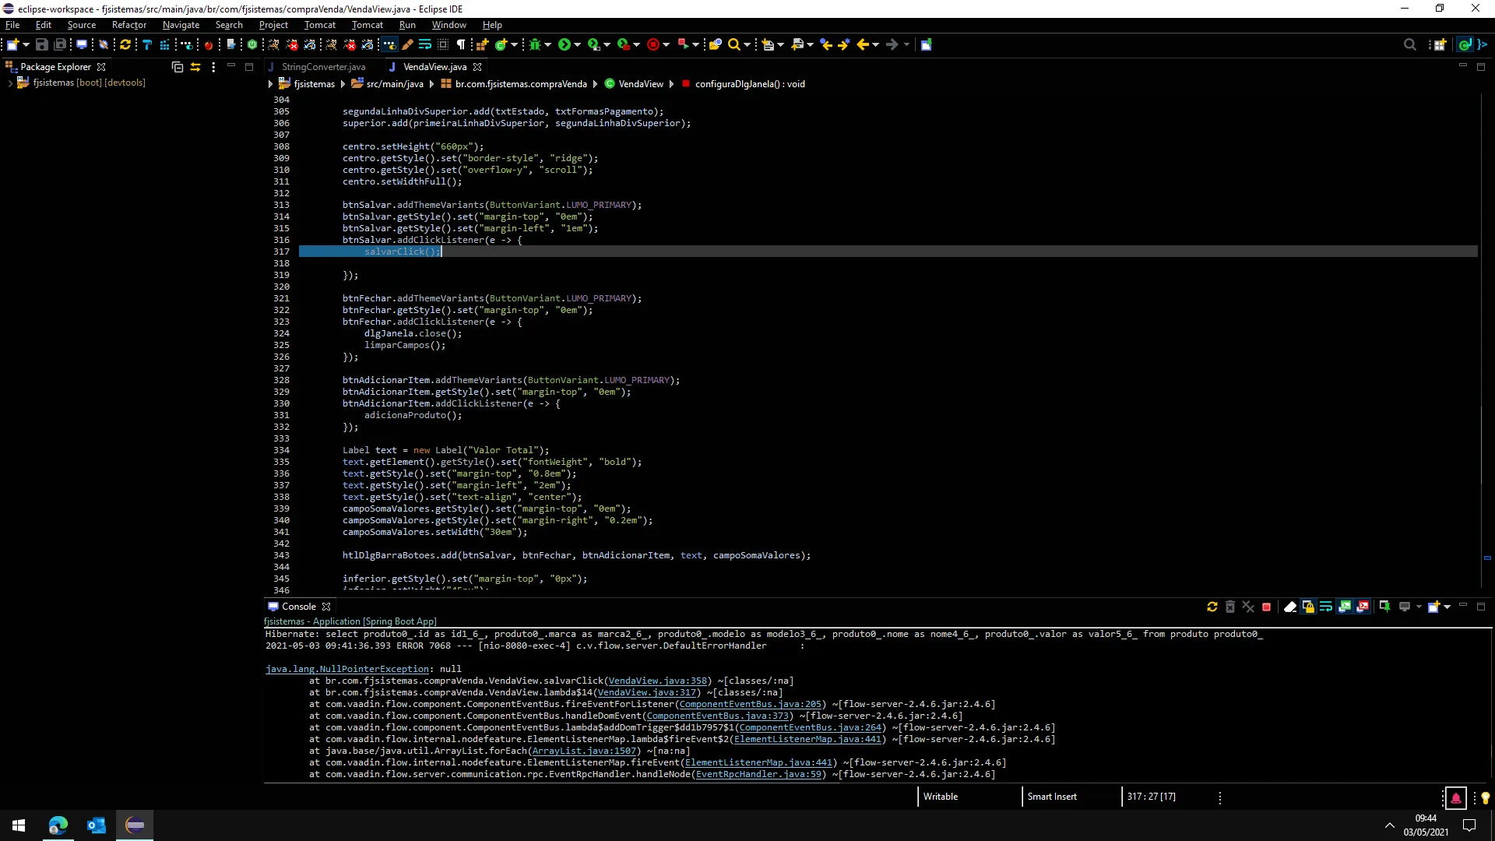Expand the fjsistemas project tree node
This screenshot has height=841, width=1495.
click(x=9, y=83)
